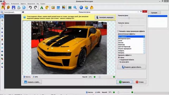Click the 'Размытие границ' slider handle
Screen dimensions: 169x95
(x=122, y=26)
